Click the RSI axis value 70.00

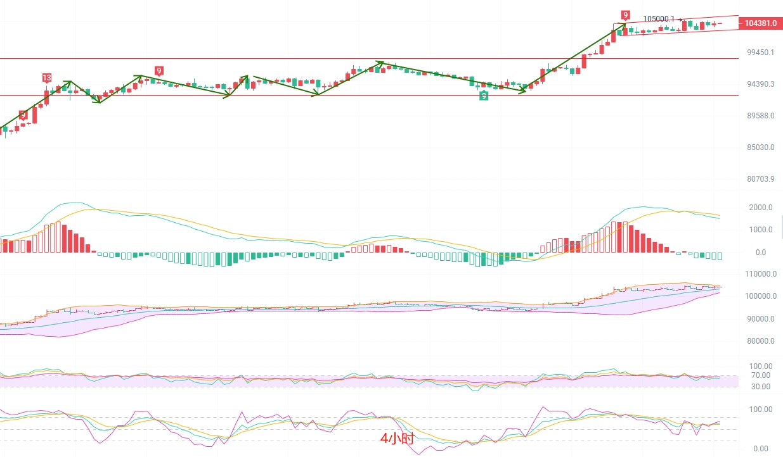pos(760,375)
